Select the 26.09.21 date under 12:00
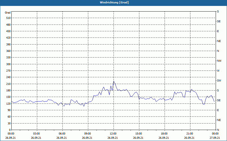This screenshot has height=141, width=227. 113,138
